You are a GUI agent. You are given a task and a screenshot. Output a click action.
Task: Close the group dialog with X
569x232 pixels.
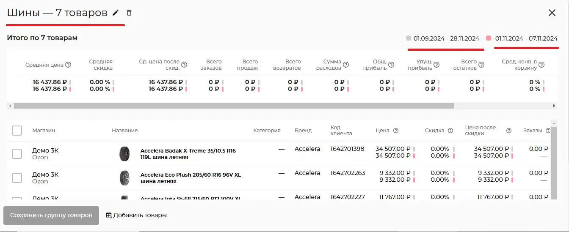point(552,13)
